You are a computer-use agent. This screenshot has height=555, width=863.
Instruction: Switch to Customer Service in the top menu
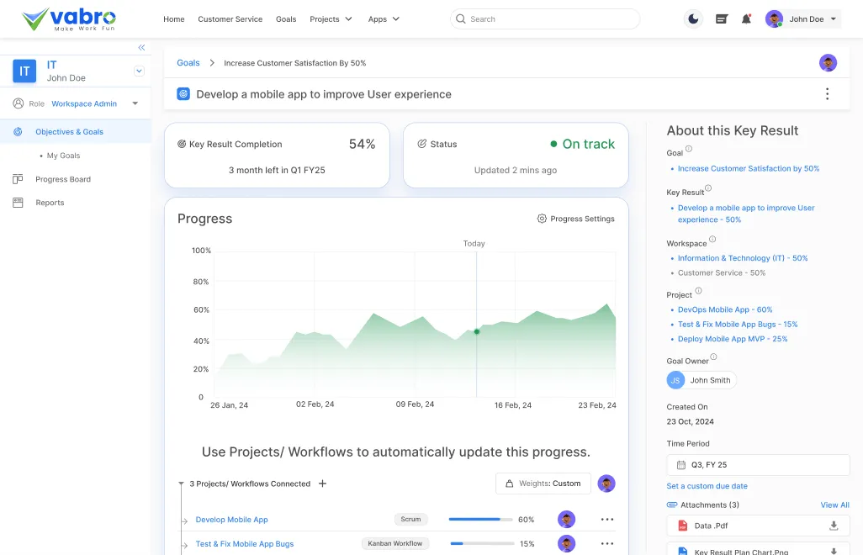[230, 18]
